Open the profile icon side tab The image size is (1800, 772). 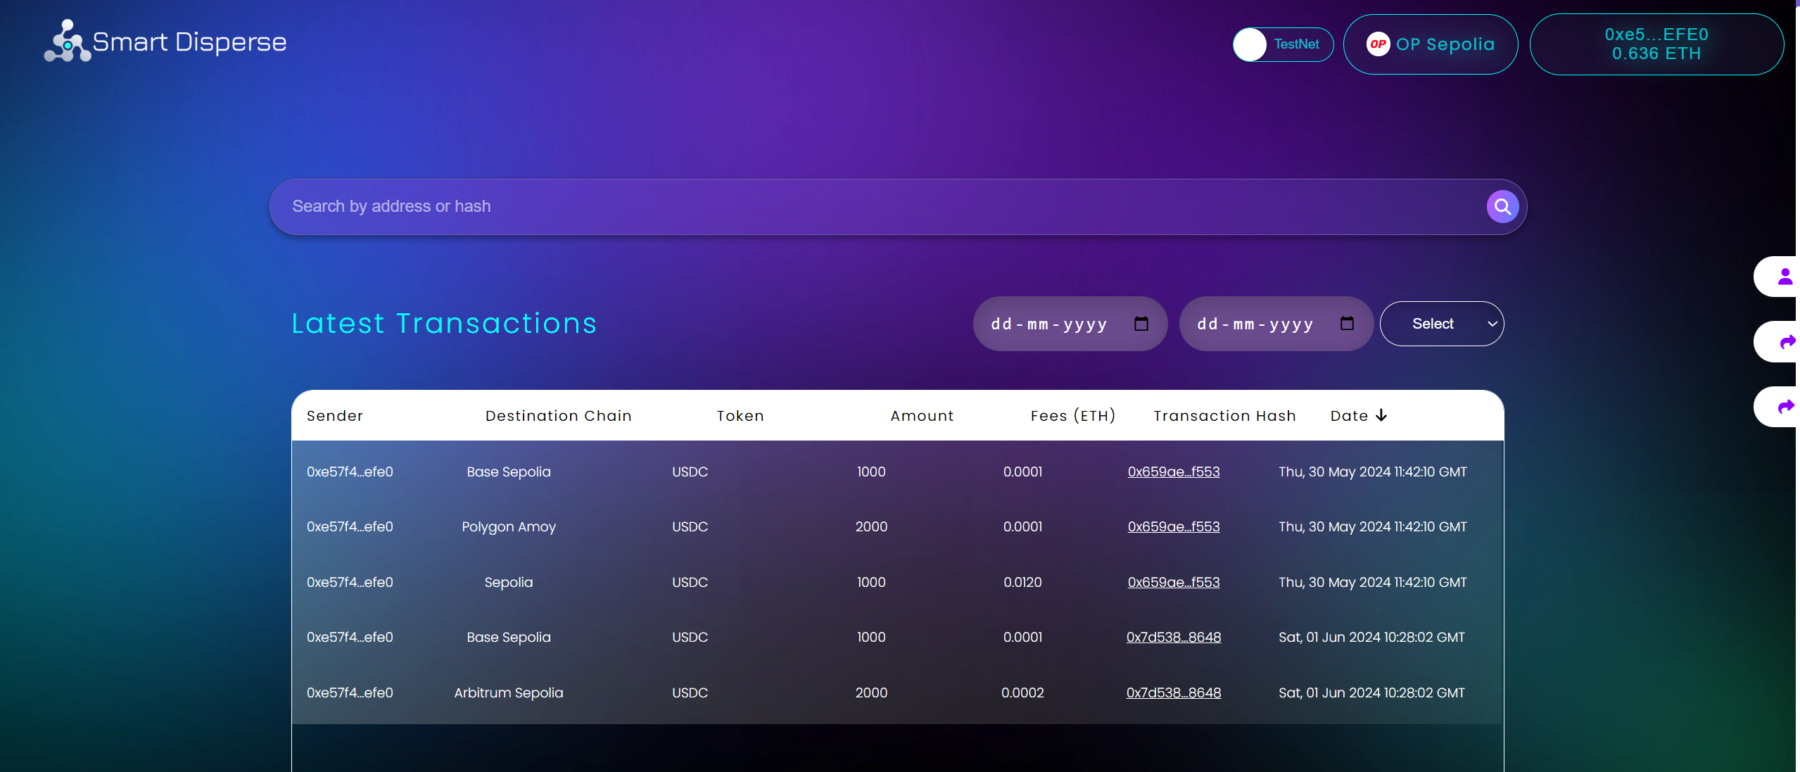tap(1784, 277)
